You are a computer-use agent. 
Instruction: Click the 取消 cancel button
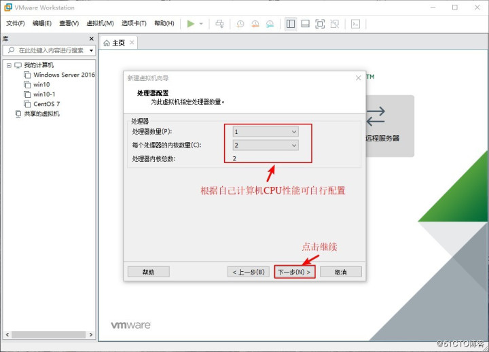click(340, 272)
